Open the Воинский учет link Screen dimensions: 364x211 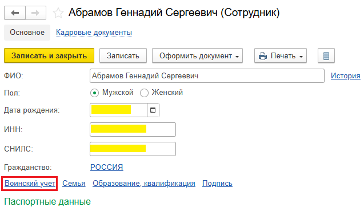pos(30,184)
